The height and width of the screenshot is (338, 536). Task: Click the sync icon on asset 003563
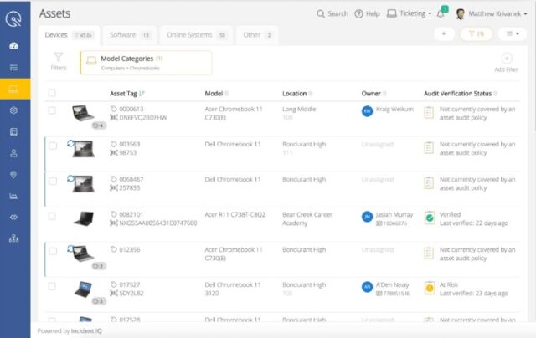tap(70, 143)
